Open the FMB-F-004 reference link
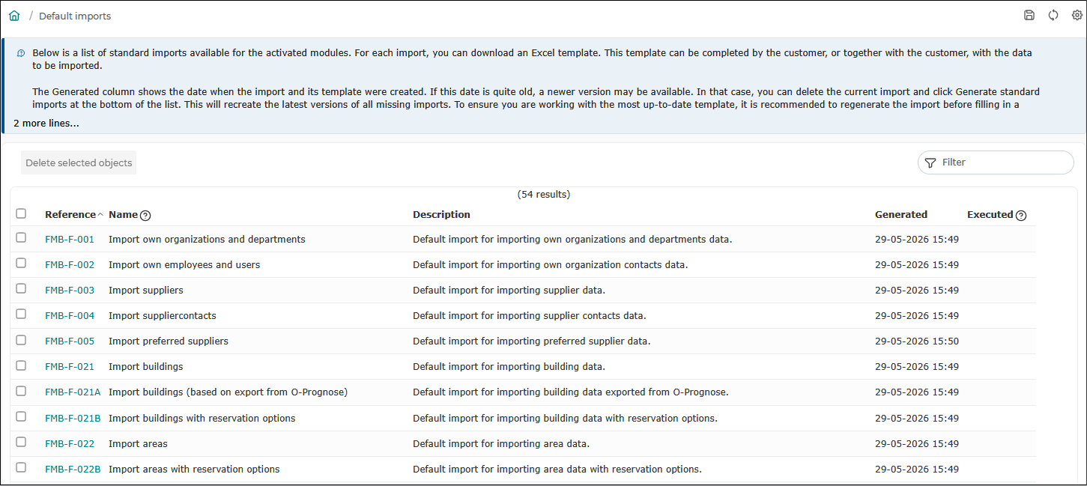 (70, 316)
